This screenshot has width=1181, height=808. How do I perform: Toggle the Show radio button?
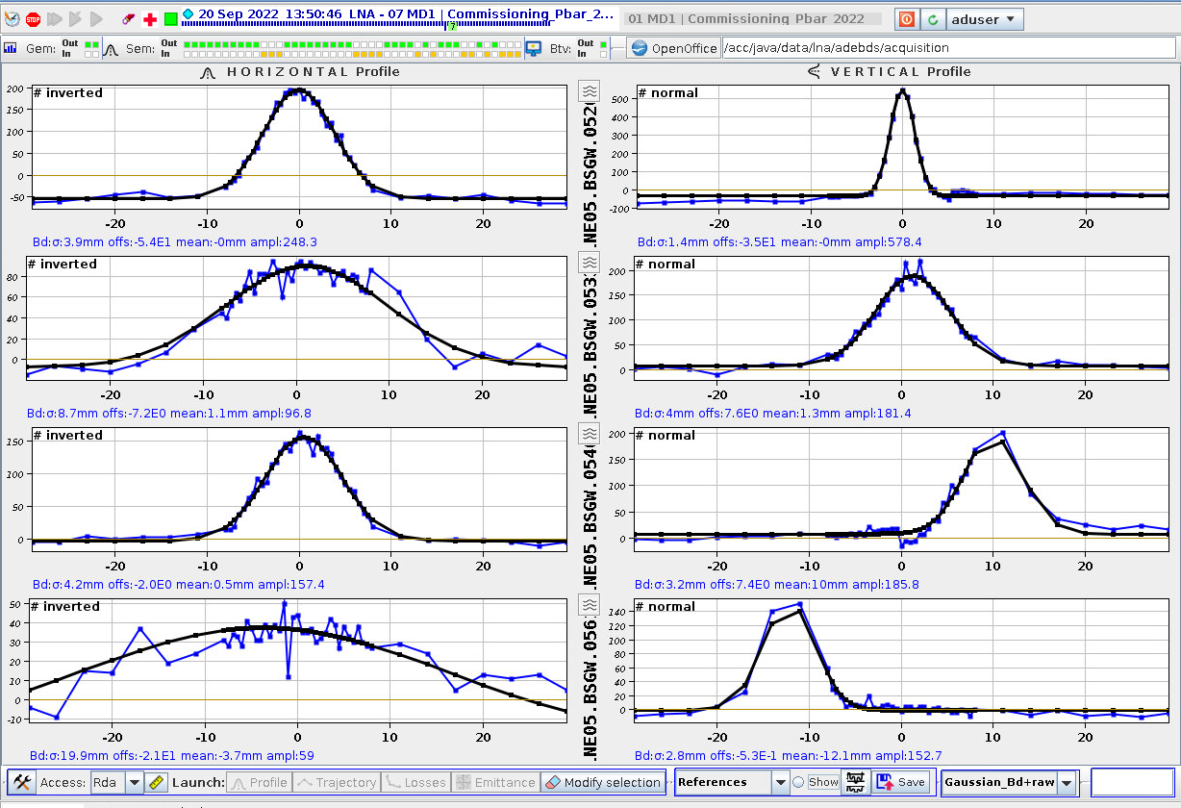[x=797, y=782]
